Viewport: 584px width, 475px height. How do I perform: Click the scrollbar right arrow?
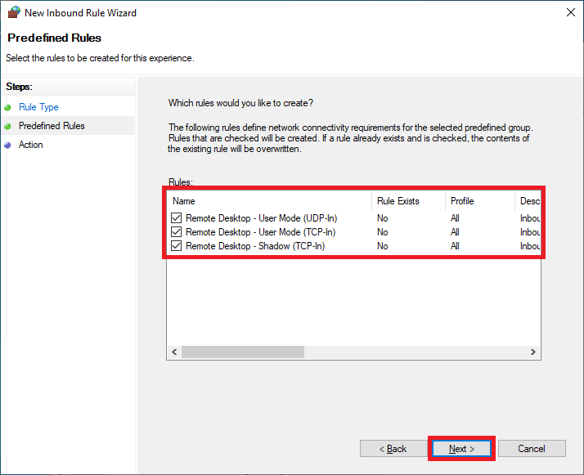(x=533, y=352)
